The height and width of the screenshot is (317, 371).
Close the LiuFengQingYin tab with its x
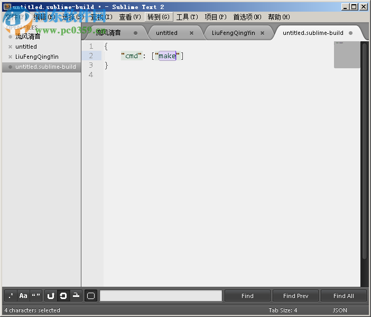click(x=263, y=33)
